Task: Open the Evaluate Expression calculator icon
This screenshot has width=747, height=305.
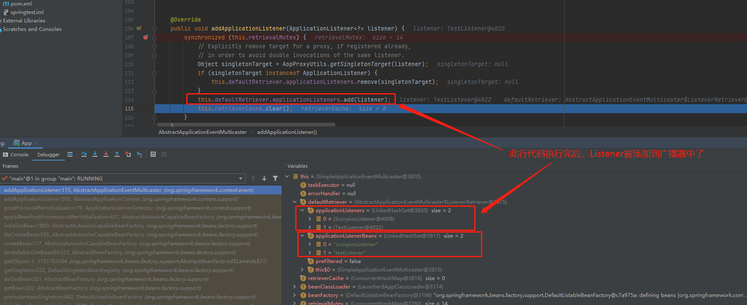Action: pyautogui.click(x=153, y=155)
